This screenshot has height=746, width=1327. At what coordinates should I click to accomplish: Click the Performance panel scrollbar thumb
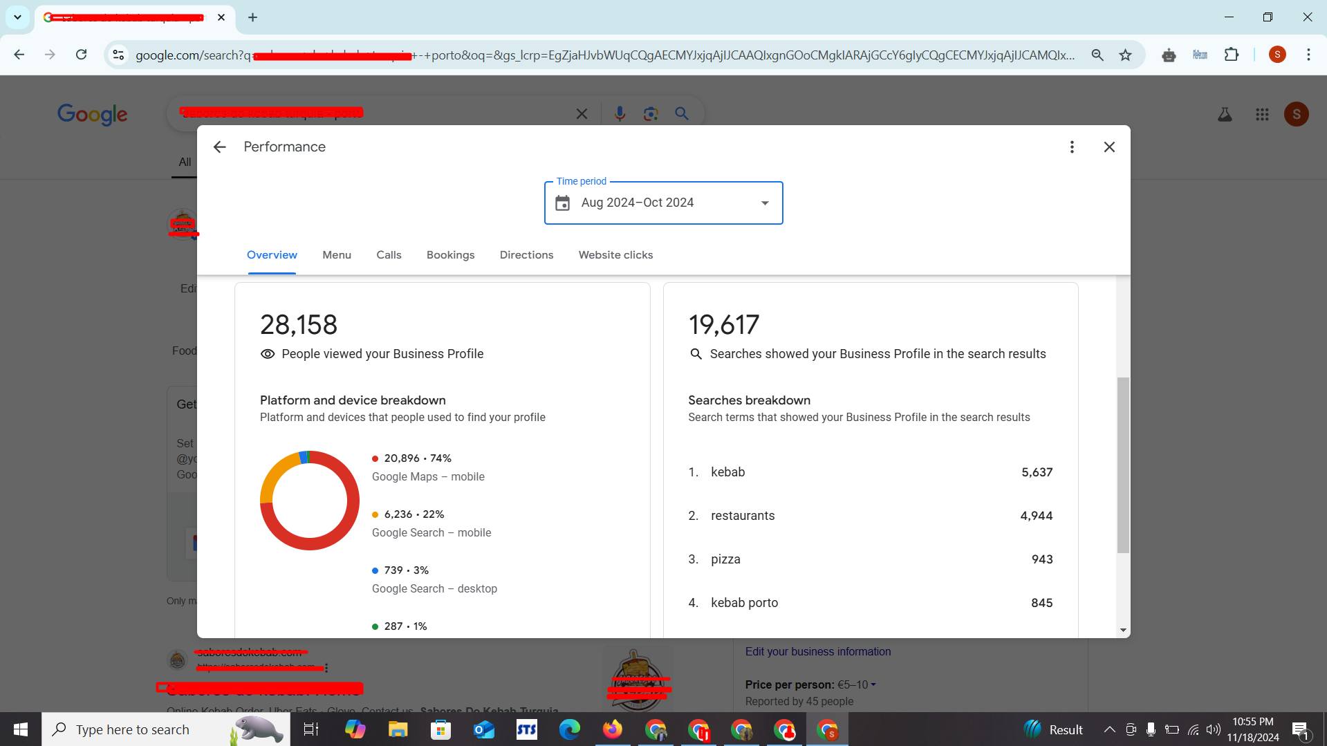click(1123, 465)
